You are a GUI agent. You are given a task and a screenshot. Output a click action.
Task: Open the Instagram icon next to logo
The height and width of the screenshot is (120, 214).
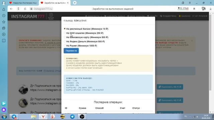[x=51, y=16]
